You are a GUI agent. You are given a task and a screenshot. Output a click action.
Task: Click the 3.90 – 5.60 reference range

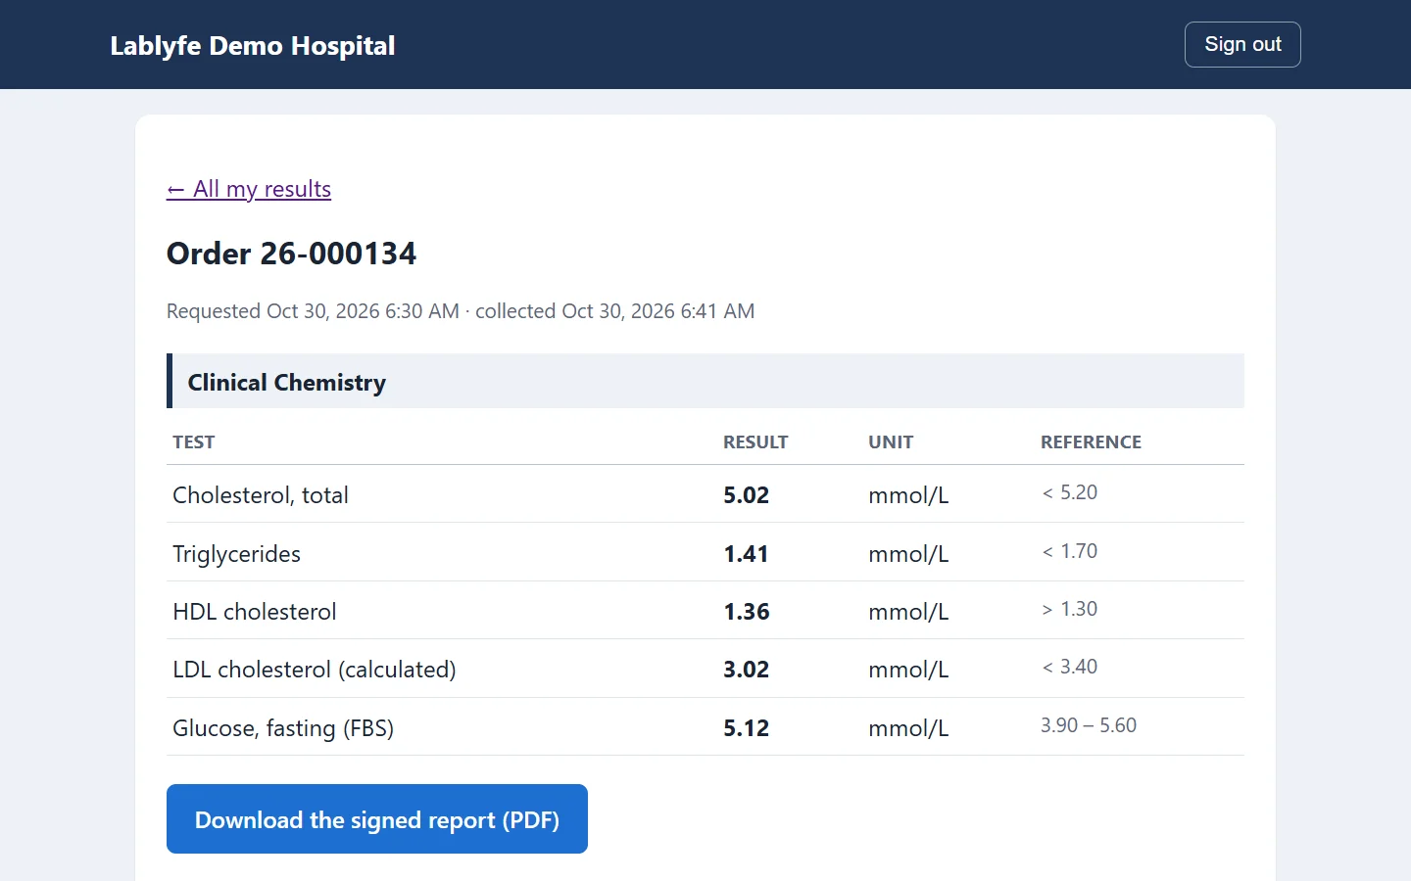(1089, 725)
